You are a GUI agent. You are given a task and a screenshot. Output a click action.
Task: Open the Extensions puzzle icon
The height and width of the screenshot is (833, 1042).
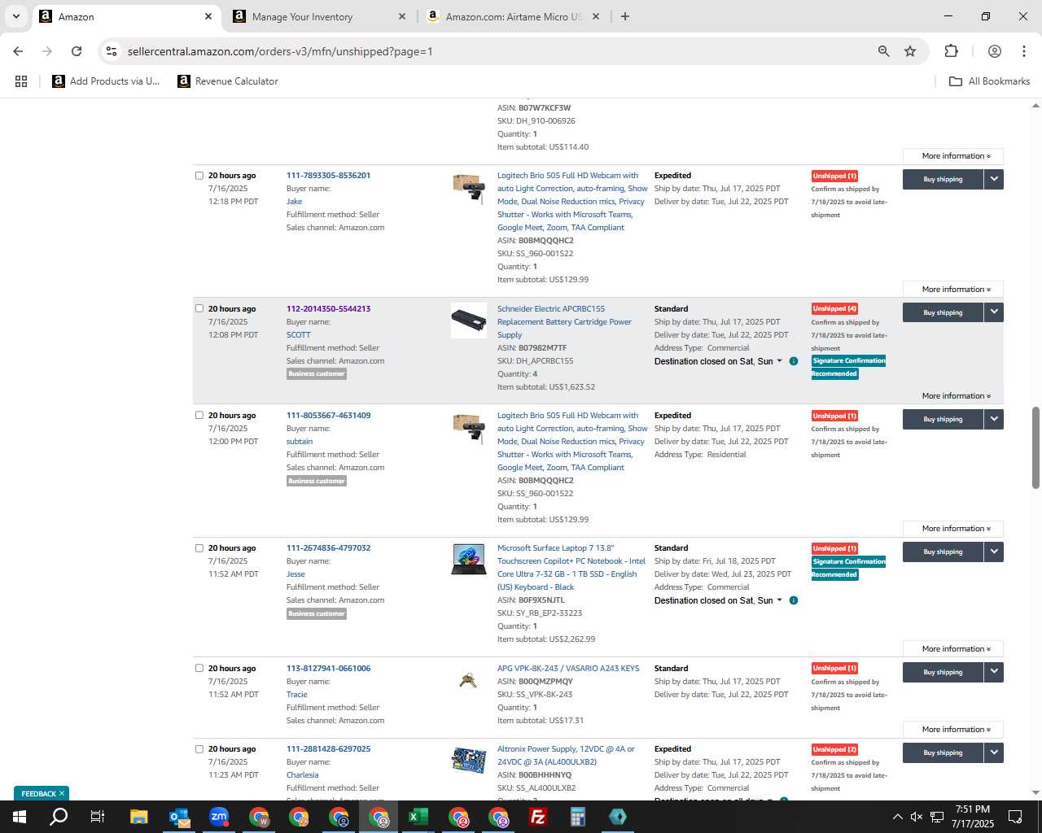tap(951, 51)
